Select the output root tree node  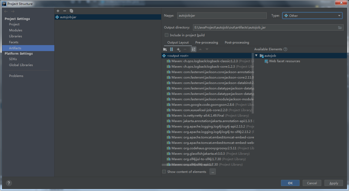tap(207, 56)
